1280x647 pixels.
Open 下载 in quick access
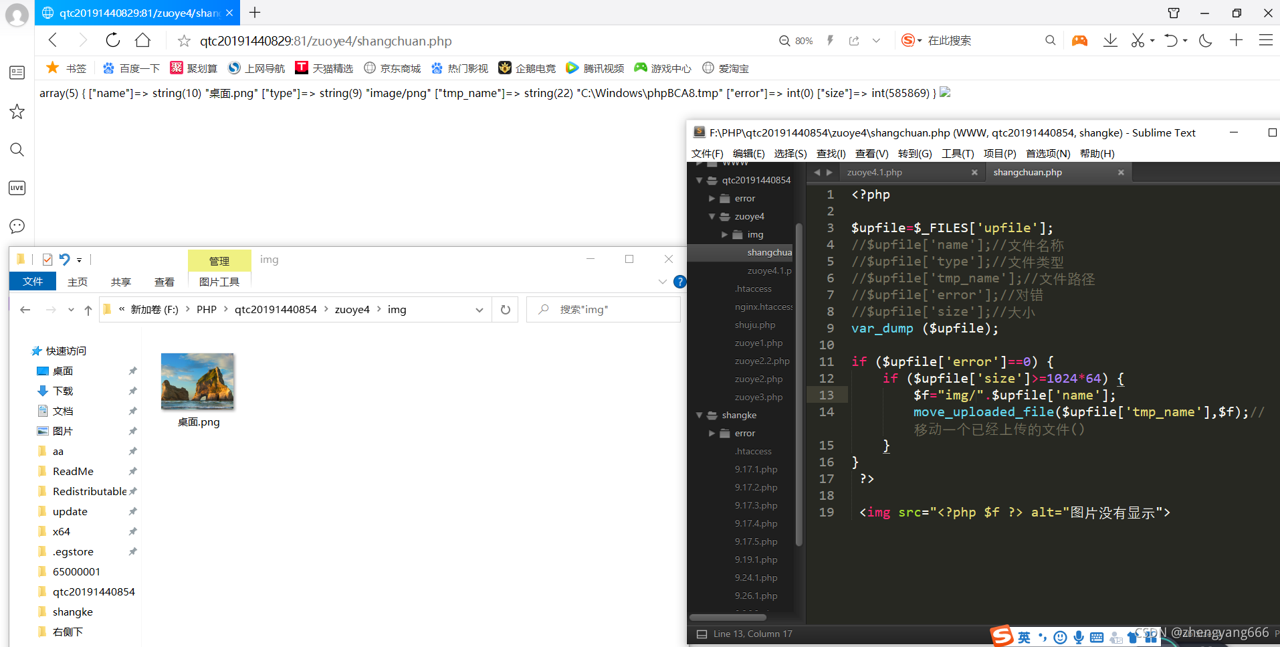point(63,391)
